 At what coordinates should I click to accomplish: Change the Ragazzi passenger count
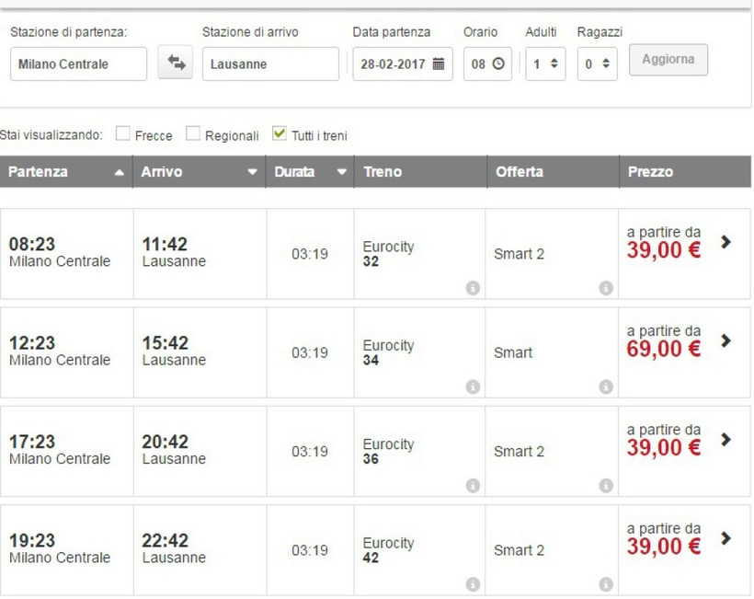coord(598,64)
